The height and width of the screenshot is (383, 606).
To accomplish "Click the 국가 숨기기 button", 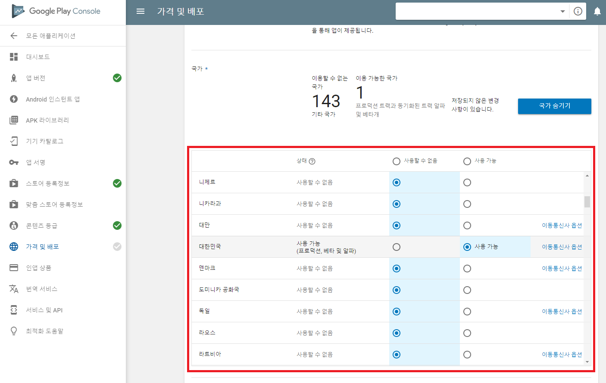I will 555,106.
